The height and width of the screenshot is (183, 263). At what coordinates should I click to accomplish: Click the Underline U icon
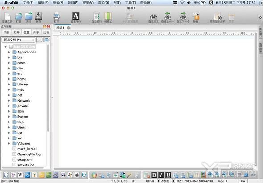point(168,175)
